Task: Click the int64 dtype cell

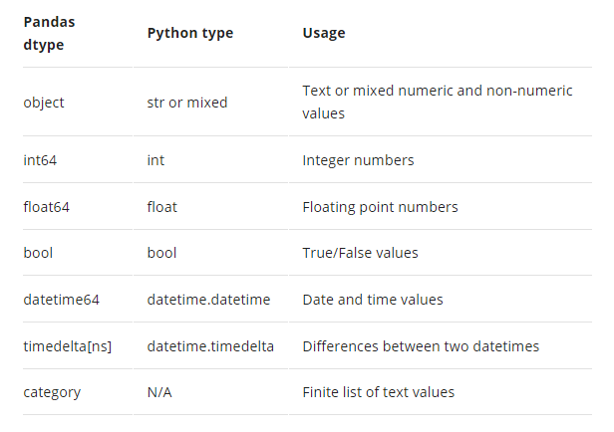Action: click(40, 160)
